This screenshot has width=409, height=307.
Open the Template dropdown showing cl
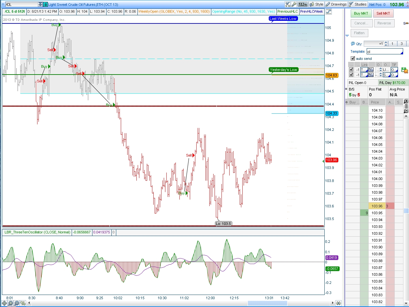coord(385,51)
